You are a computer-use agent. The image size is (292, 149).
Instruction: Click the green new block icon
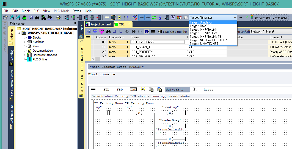point(24,17)
